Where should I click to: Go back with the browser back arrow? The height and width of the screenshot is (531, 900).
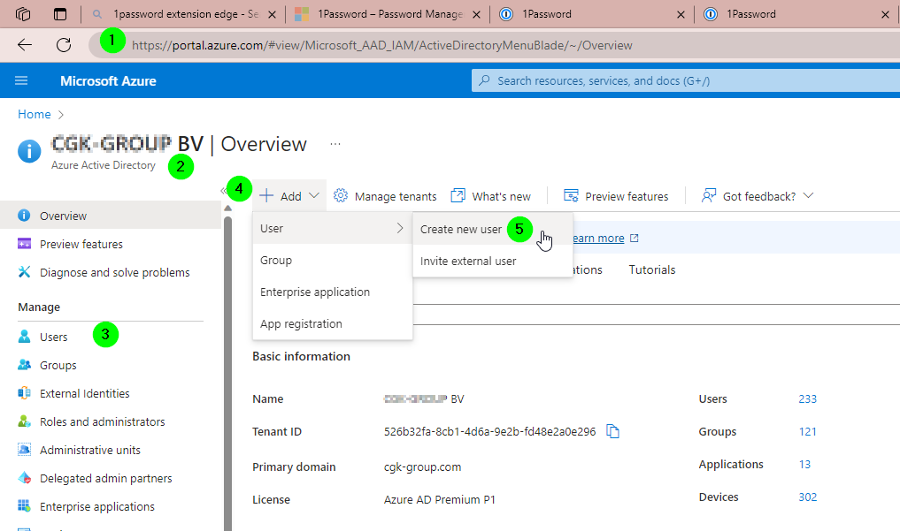pos(25,45)
